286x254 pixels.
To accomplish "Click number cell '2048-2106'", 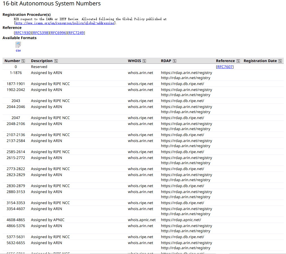I will coord(16,124).
